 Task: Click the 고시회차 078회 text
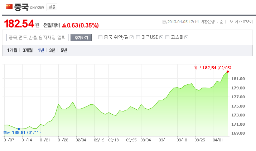pos(240,22)
